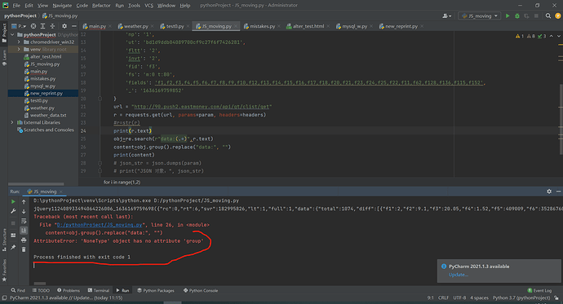563x304 pixels.
Task: Open project panel options gear icon
Action: tap(64, 26)
